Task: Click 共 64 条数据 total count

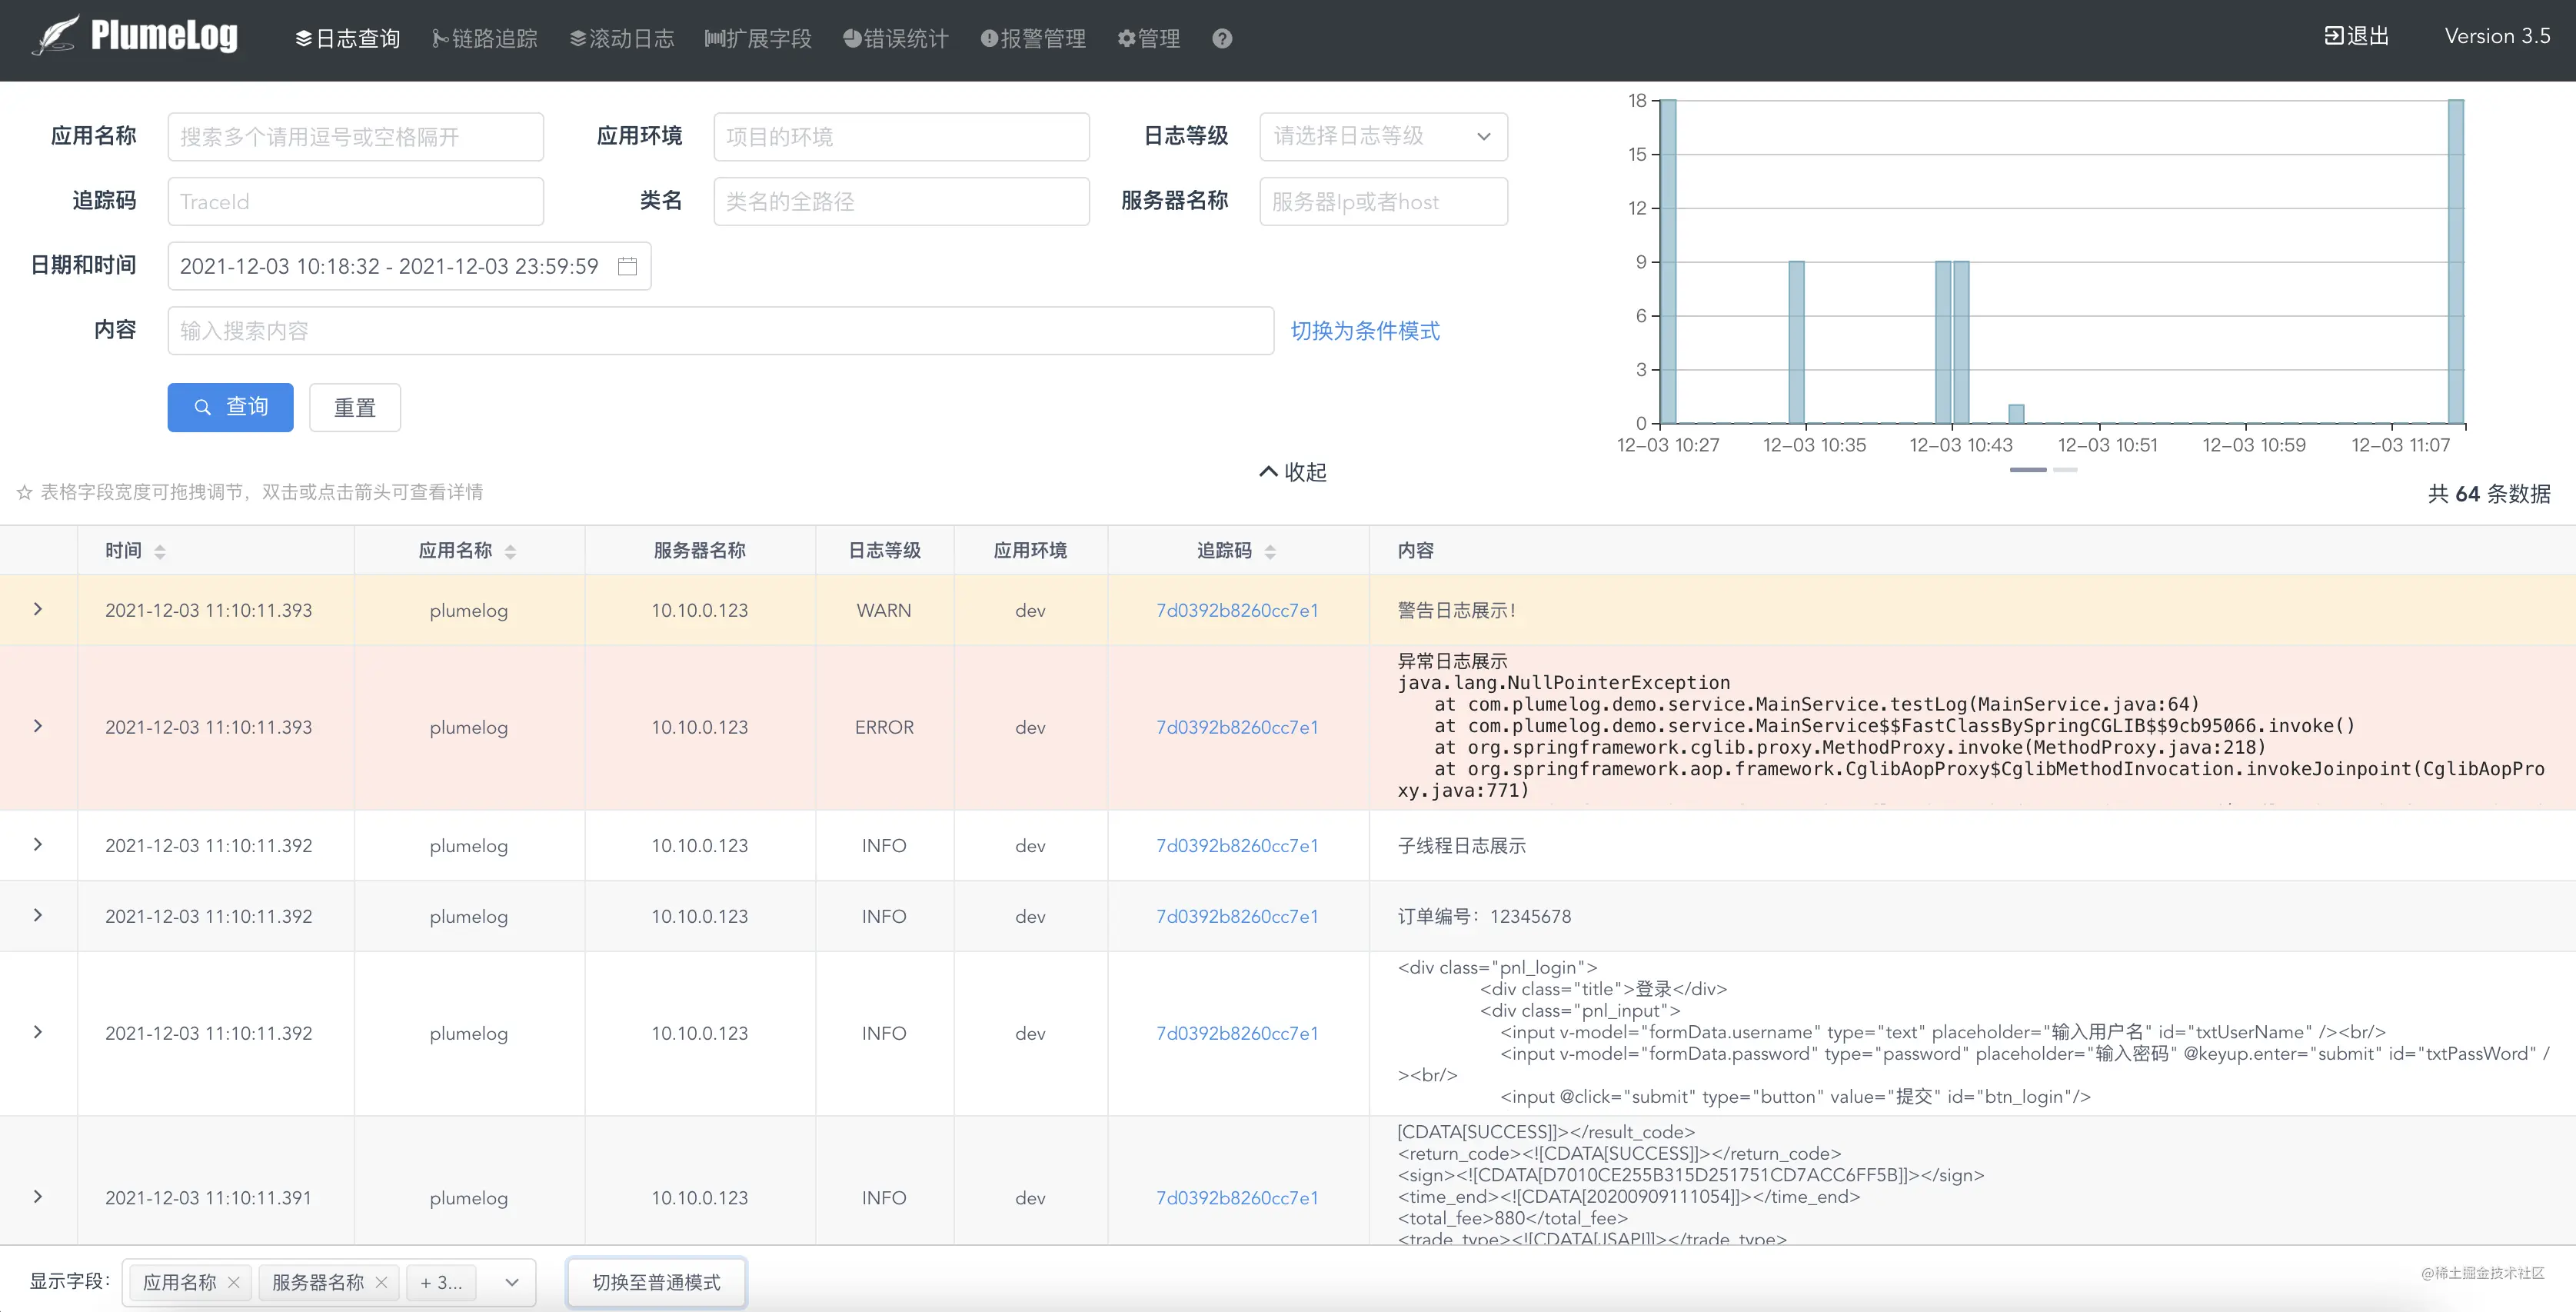Action: click(2489, 493)
